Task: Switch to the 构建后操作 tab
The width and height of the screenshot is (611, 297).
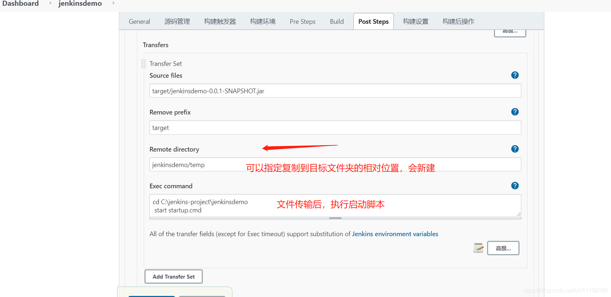Action: (x=458, y=22)
